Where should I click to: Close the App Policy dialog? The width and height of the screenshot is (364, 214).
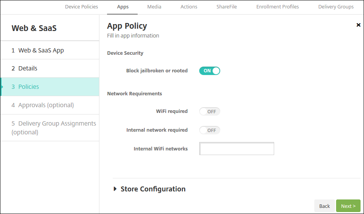click(x=358, y=25)
